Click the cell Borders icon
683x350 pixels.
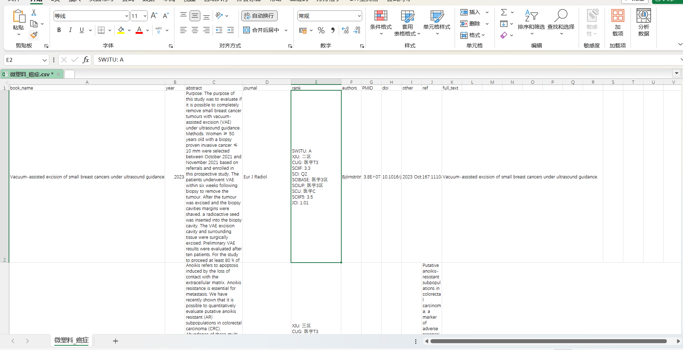point(101,30)
